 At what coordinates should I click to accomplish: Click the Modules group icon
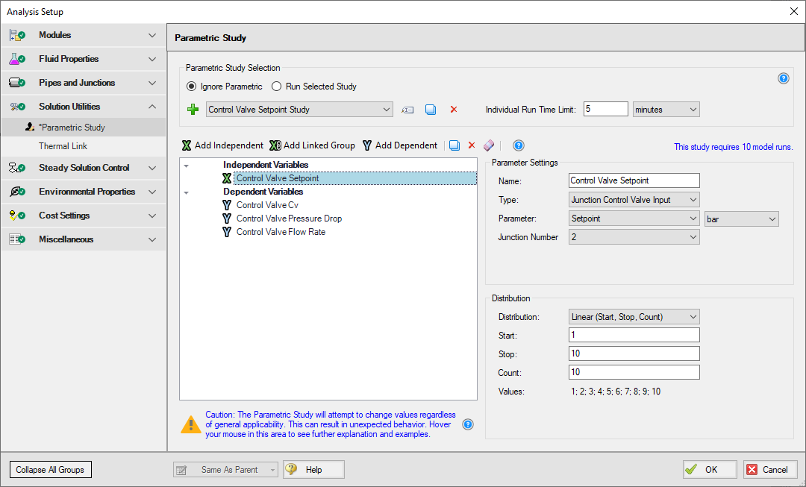tap(17, 36)
